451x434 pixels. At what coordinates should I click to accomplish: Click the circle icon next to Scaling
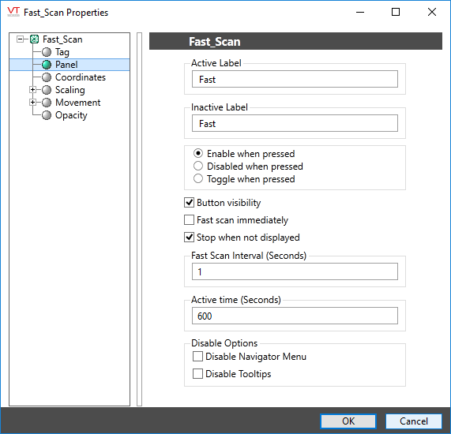coord(47,90)
